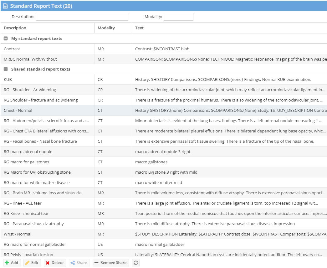Select RG - Abdomen/pelvis sclerotic focus row
The image size is (327, 268).
point(164,121)
